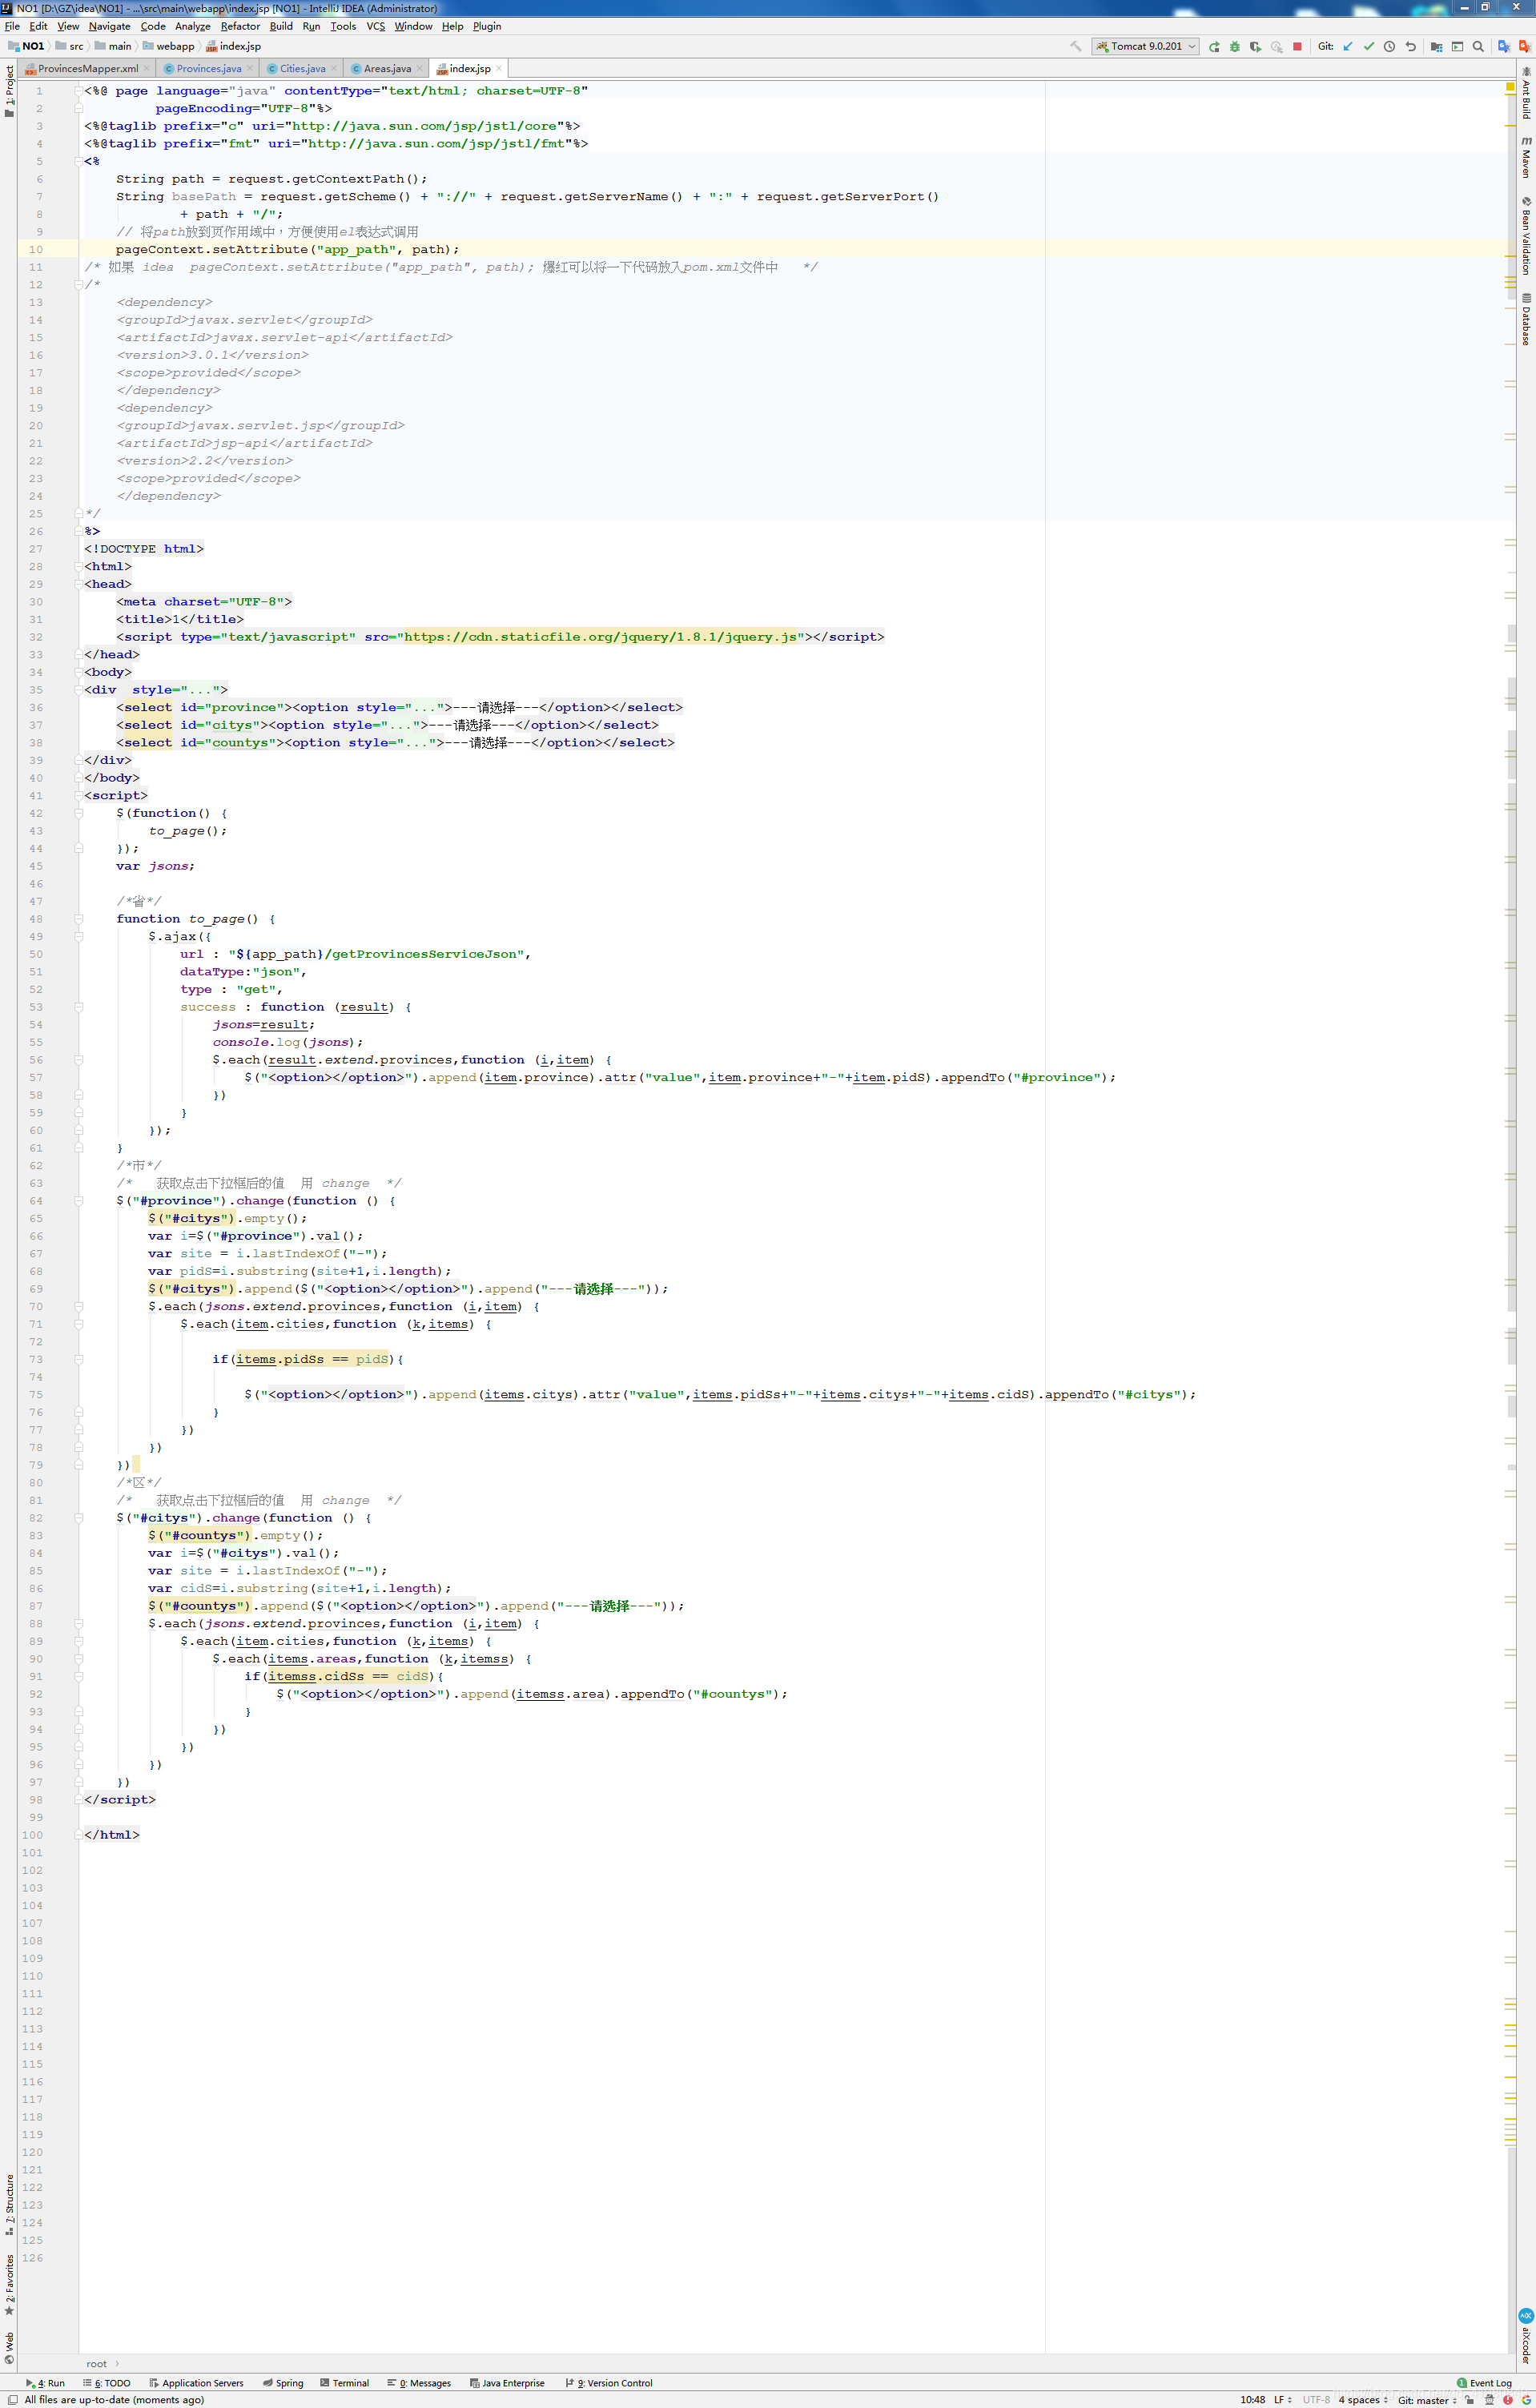Viewport: 1536px width, 2408px height.
Task: Click the Search Everywhere magnifier icon
Action: pos(1479,46)
